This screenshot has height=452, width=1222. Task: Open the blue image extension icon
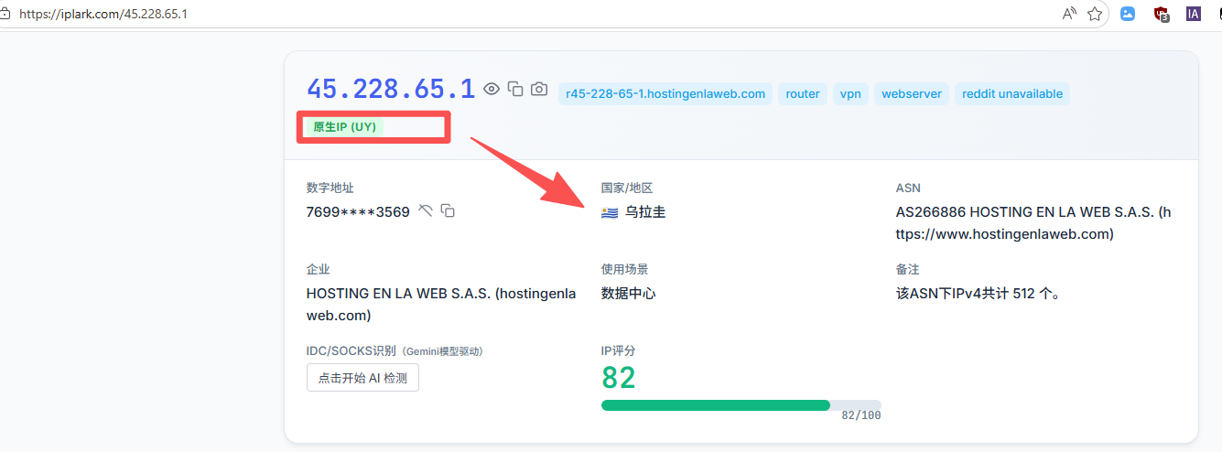point(1128,14)
